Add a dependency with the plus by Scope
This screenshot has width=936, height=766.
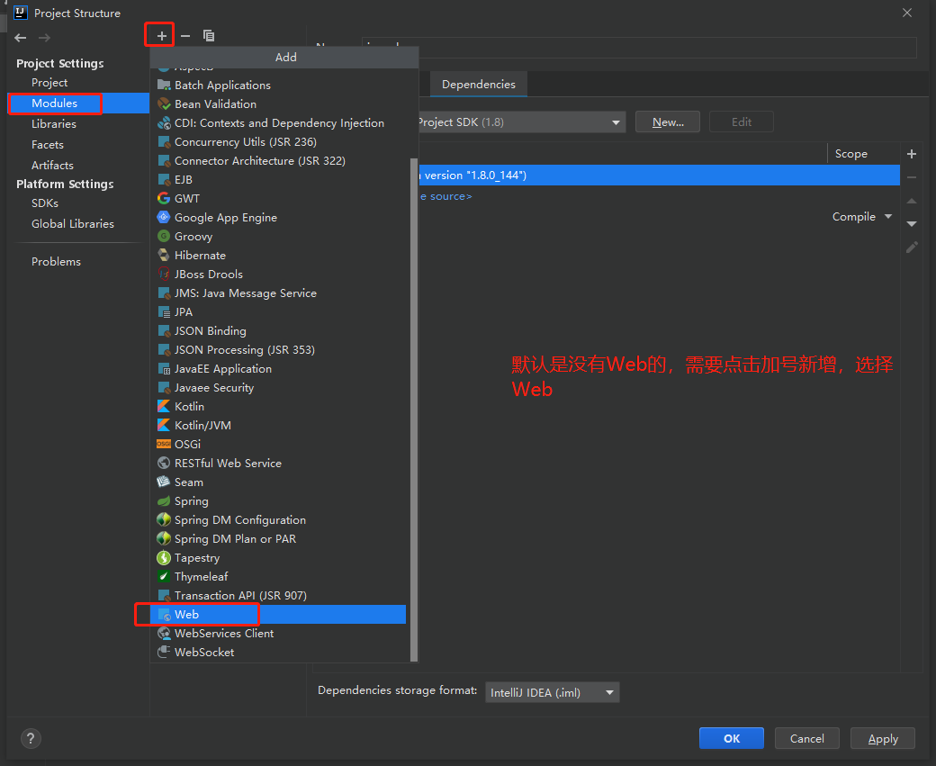(912, 154)
